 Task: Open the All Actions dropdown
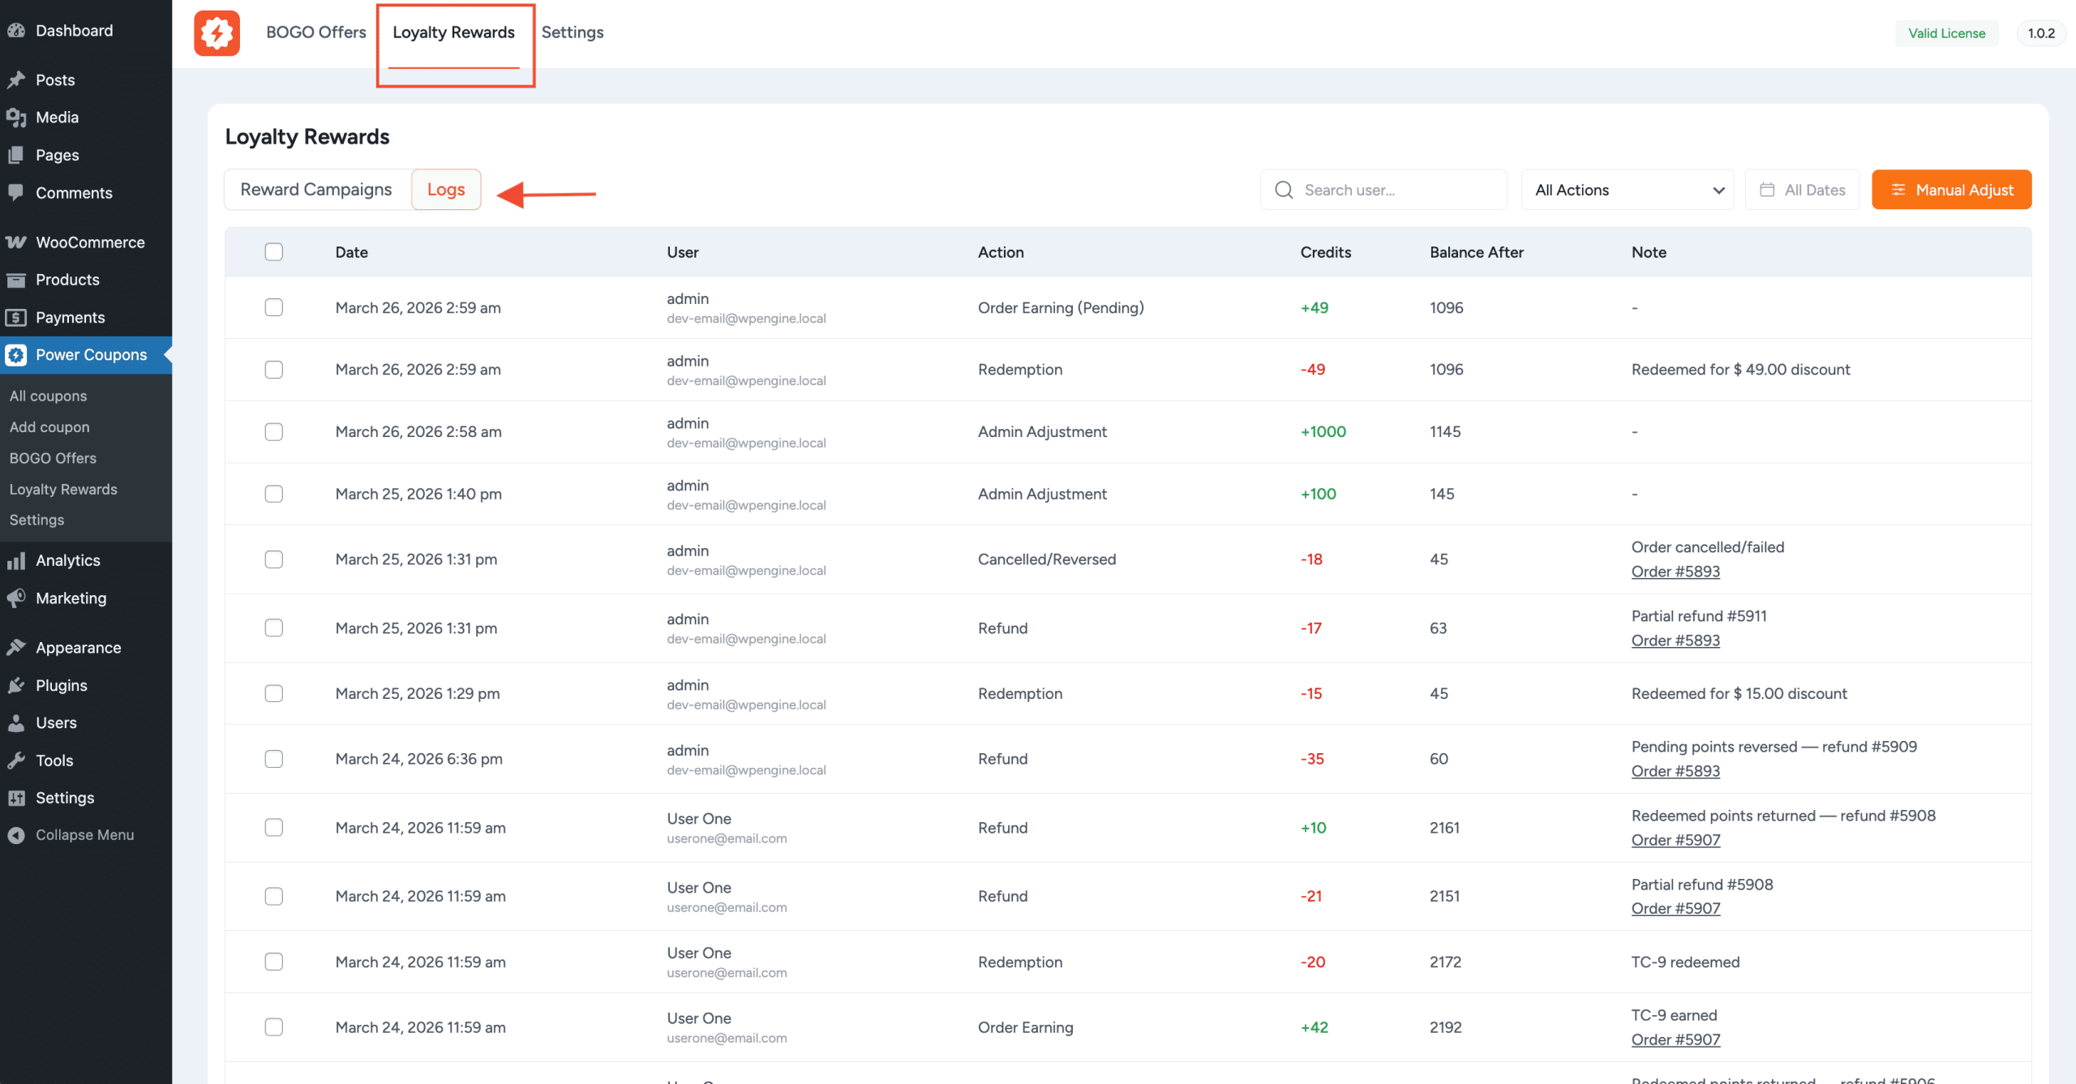coord(1627,190)
